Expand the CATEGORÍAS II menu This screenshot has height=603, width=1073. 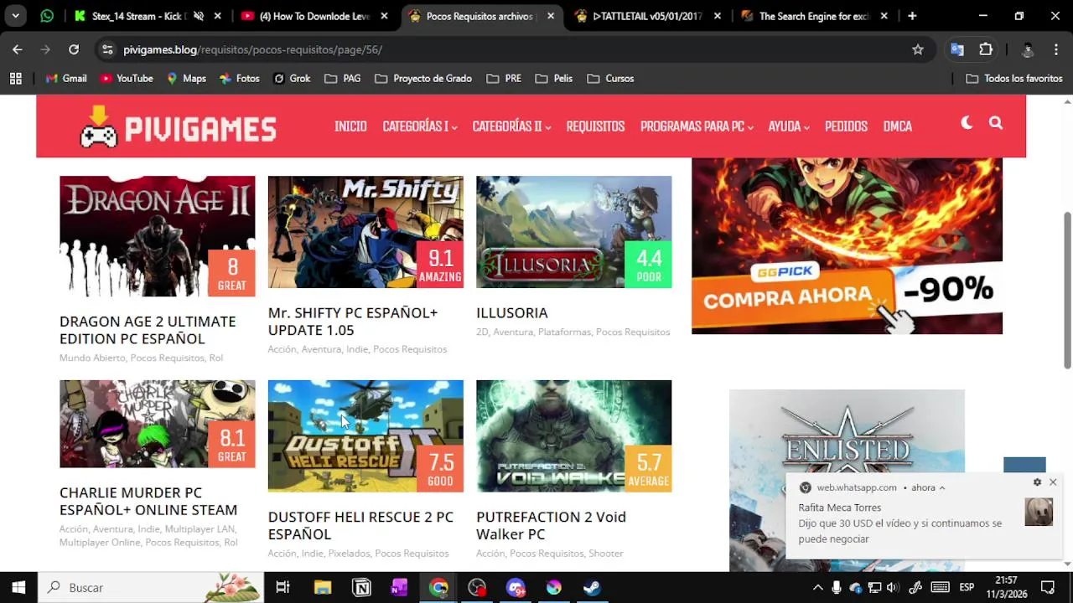tap(511, 126)
